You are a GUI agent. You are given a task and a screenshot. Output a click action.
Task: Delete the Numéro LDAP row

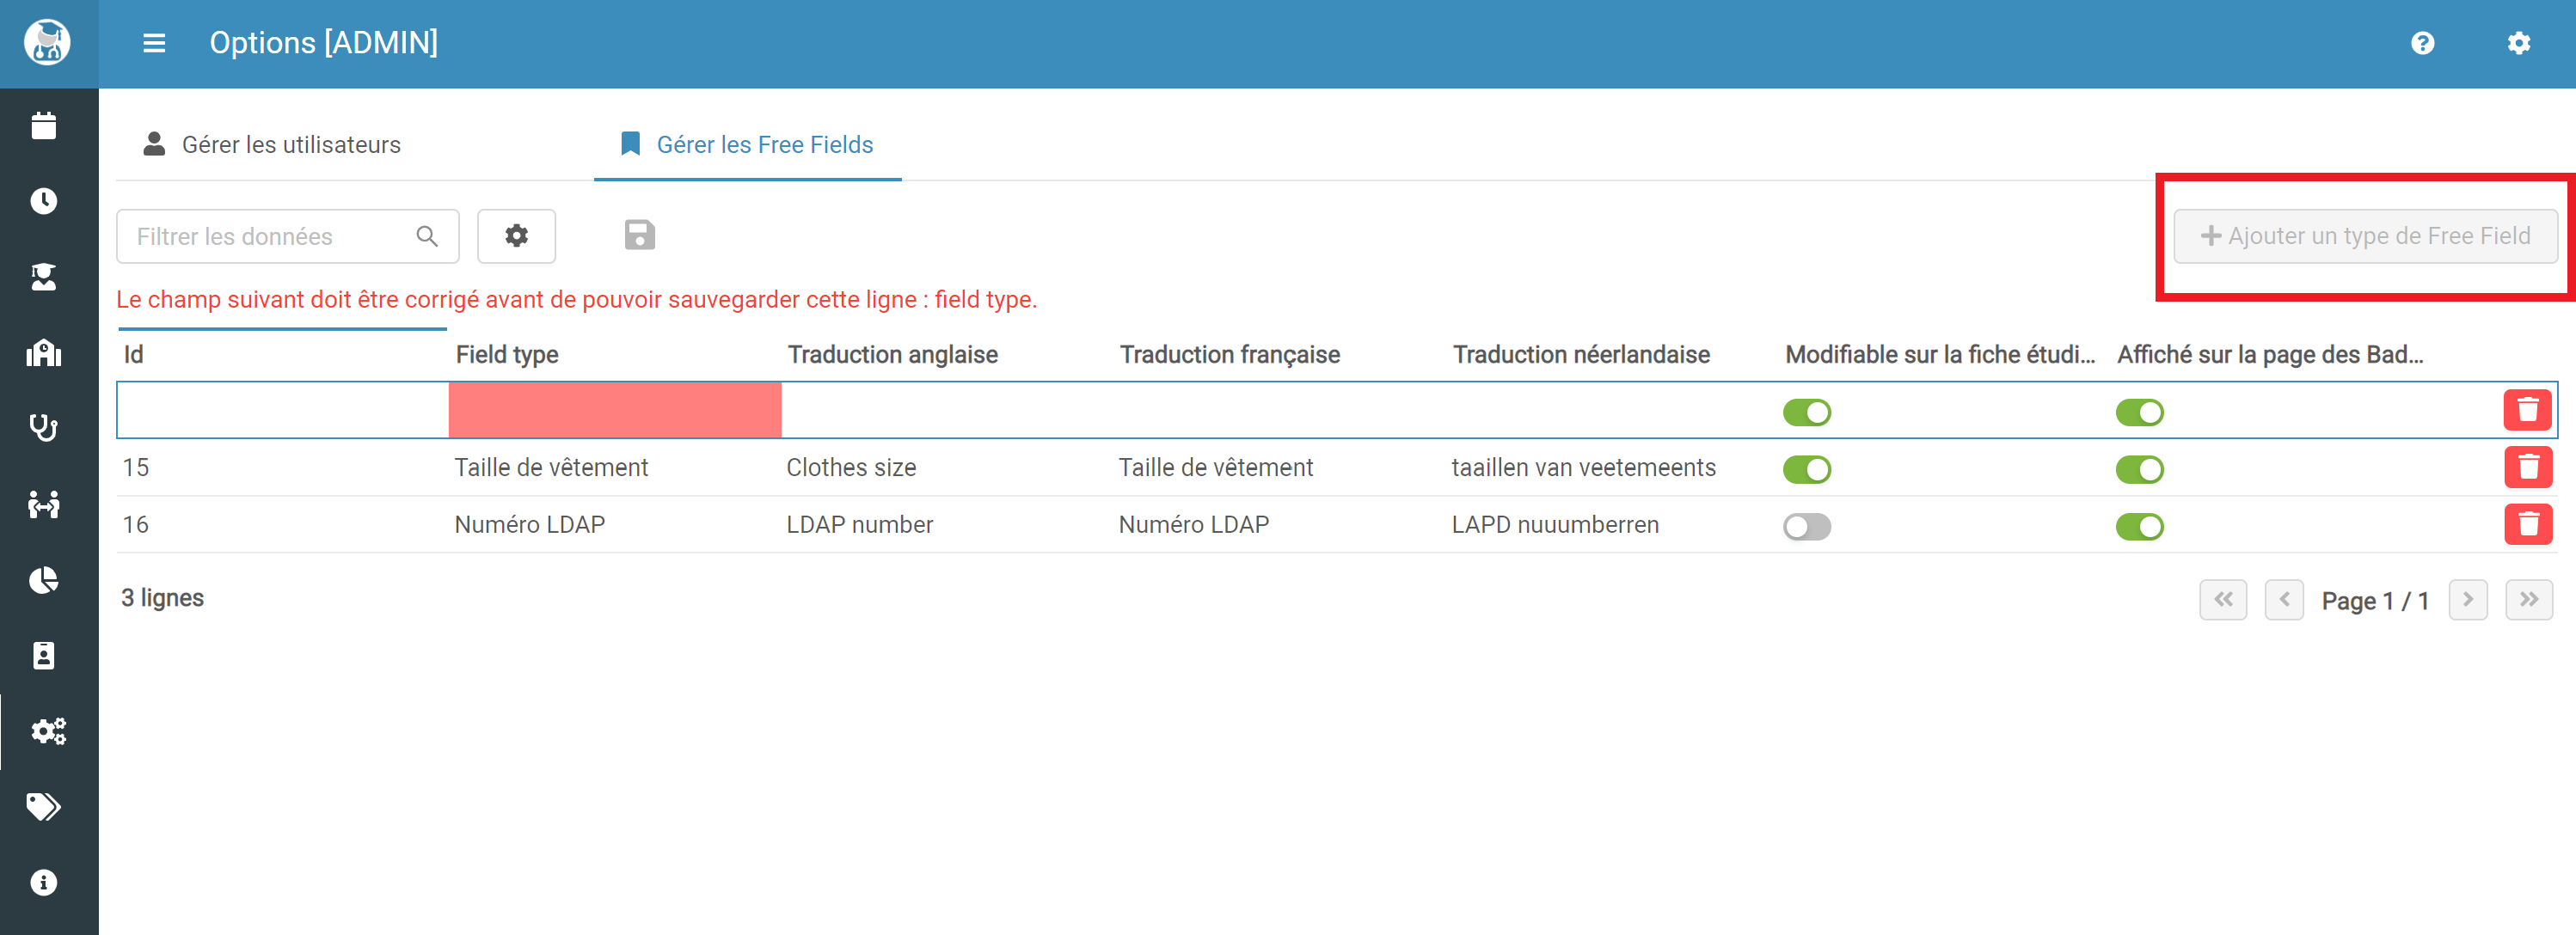(2527, 524)
